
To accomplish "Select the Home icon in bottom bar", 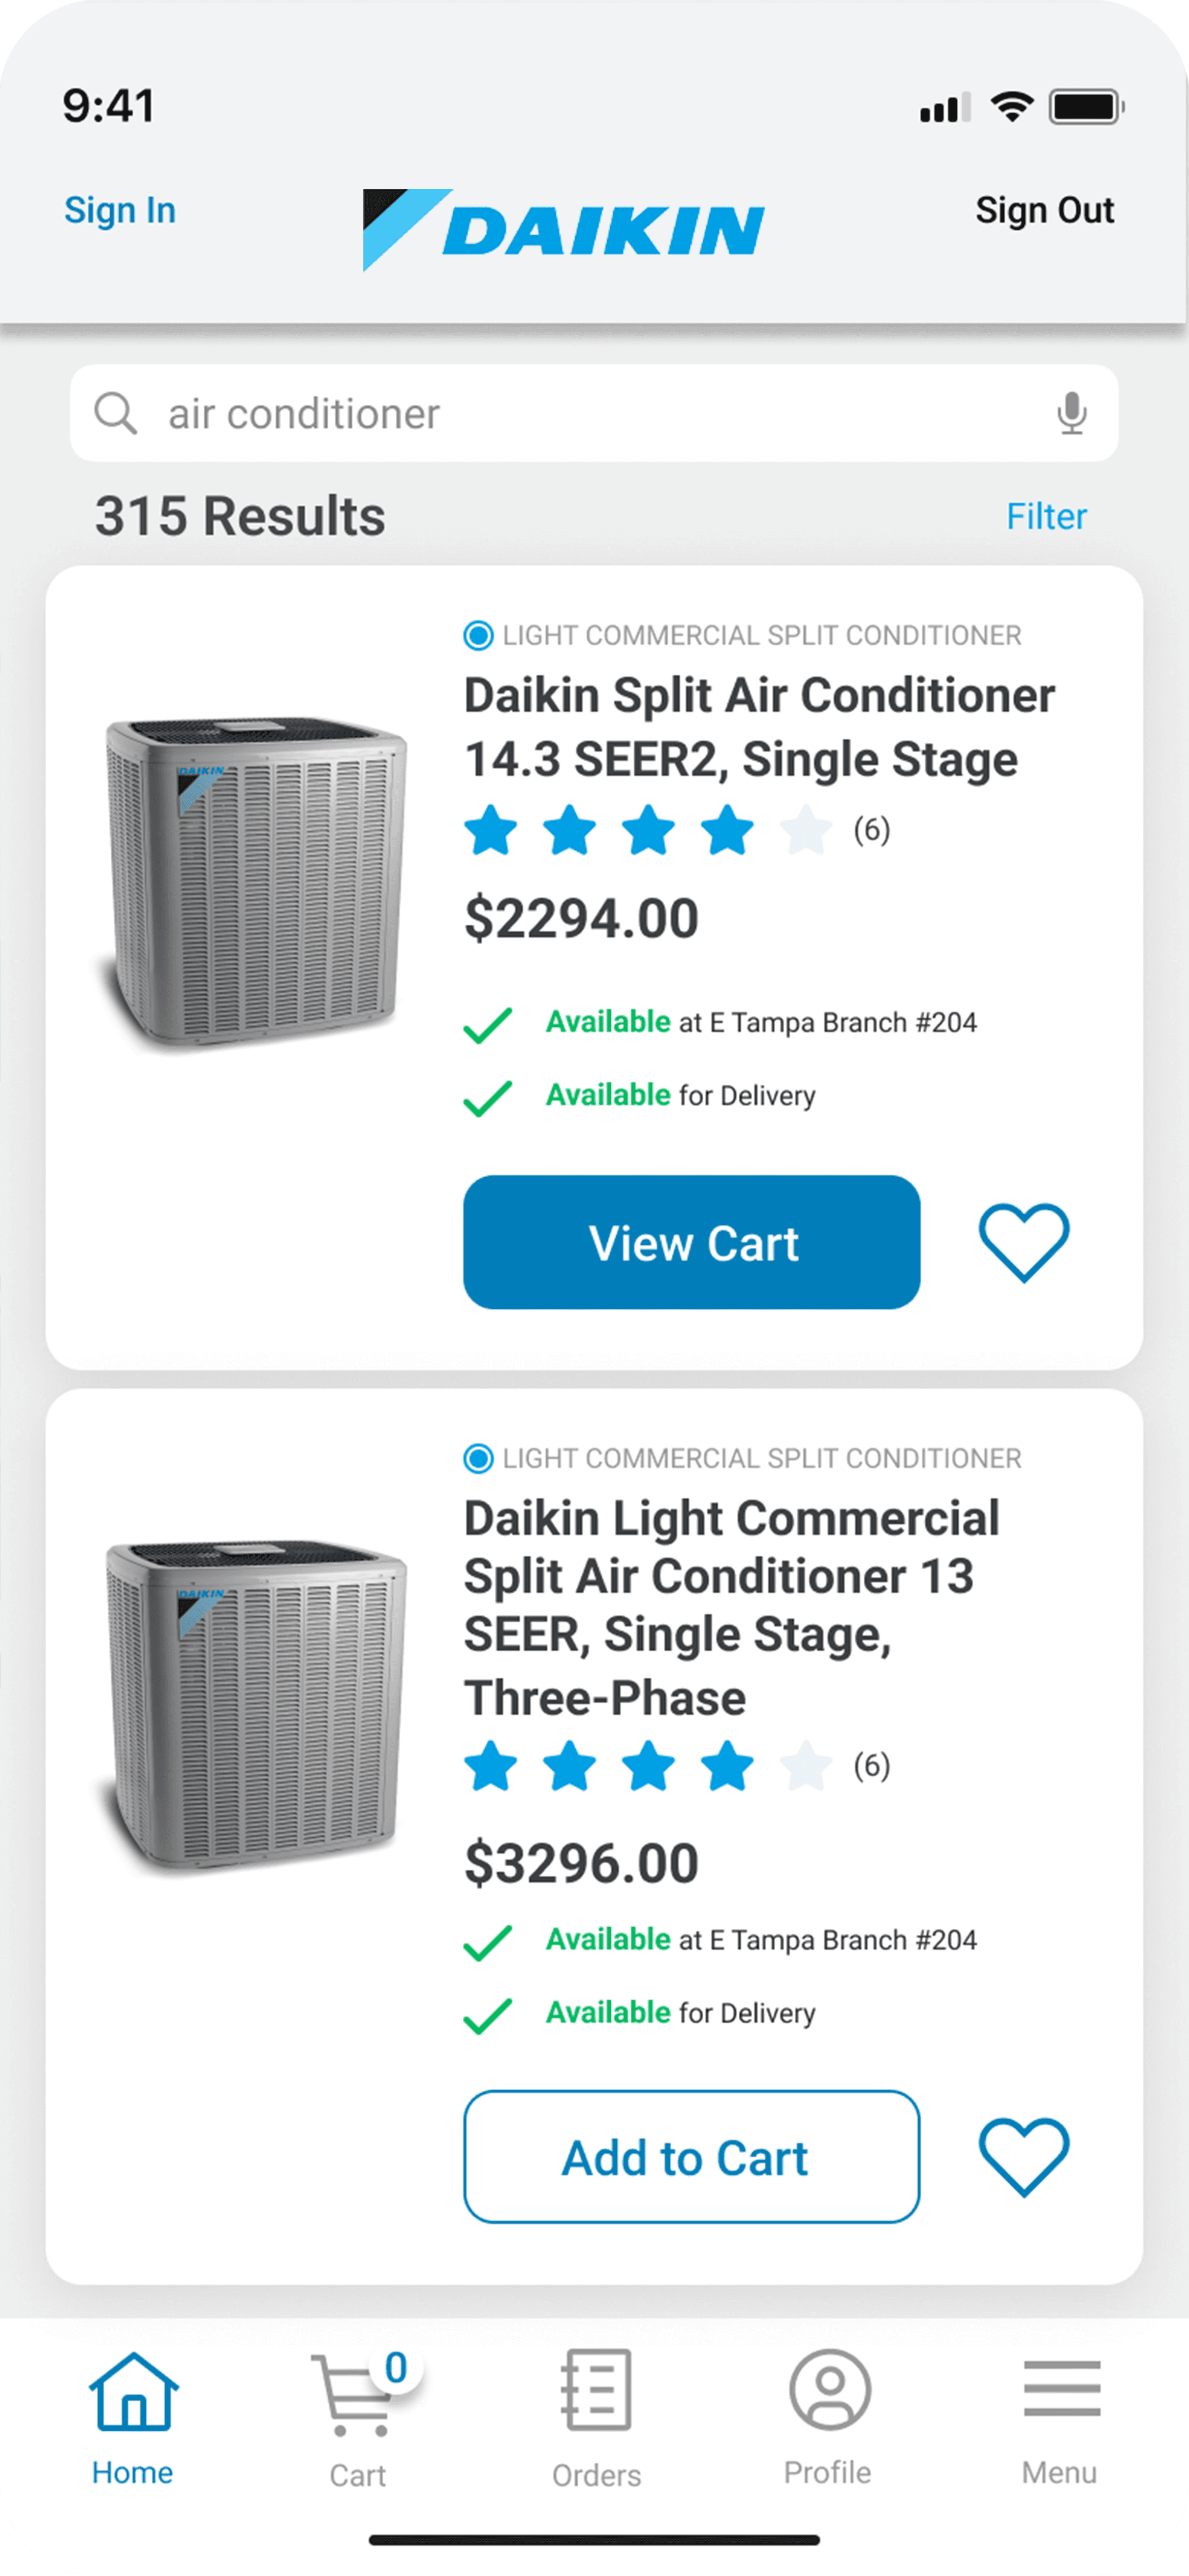I will [133, 2391].
